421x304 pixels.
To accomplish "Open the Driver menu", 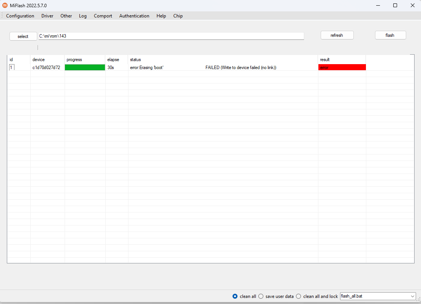I will (47, 16).
